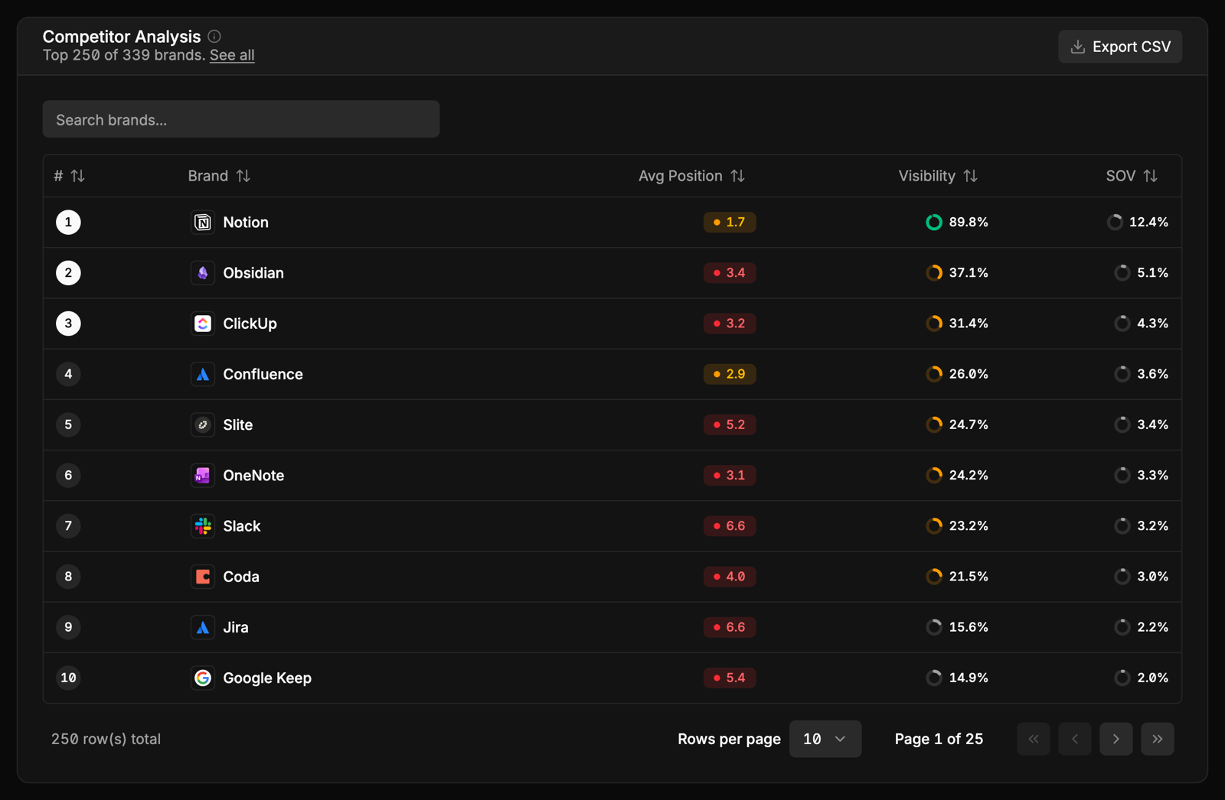
Task: Click Notion's 1.7 average position badge
Action: pos(730,223)
